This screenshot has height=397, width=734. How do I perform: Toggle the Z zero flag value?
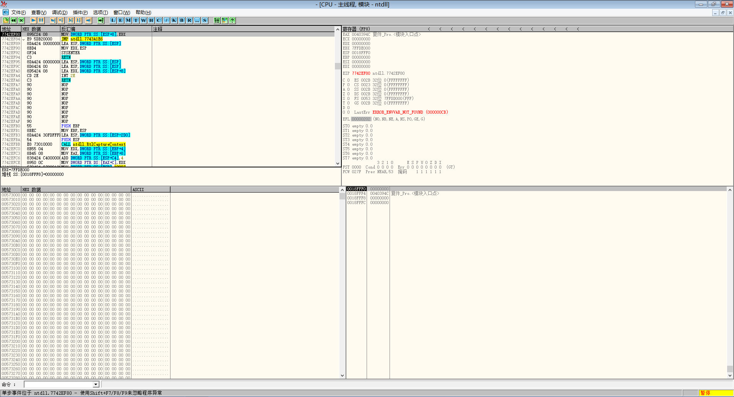[348, 94]
